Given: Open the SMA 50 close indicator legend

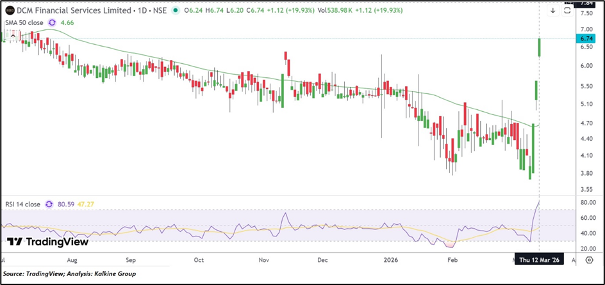Looking at the screenshot, I should pyautogui.click(x=24, y=22).
